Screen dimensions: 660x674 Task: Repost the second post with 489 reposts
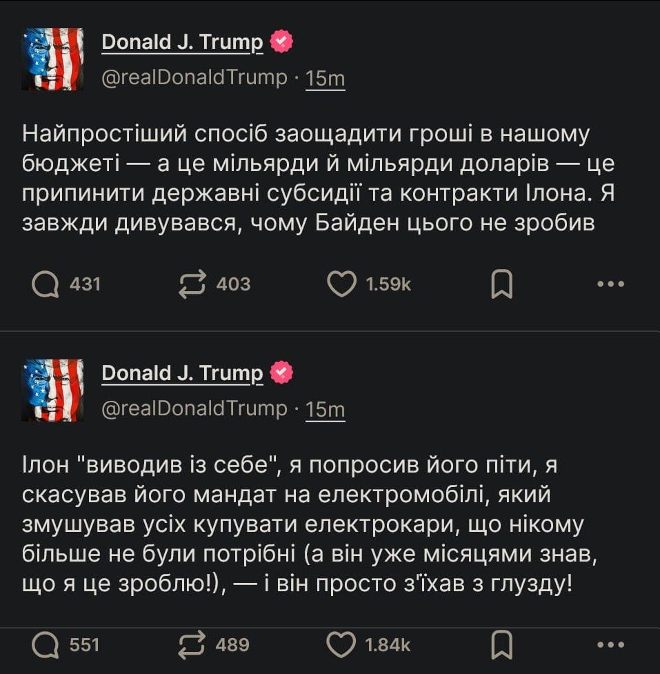192,645
